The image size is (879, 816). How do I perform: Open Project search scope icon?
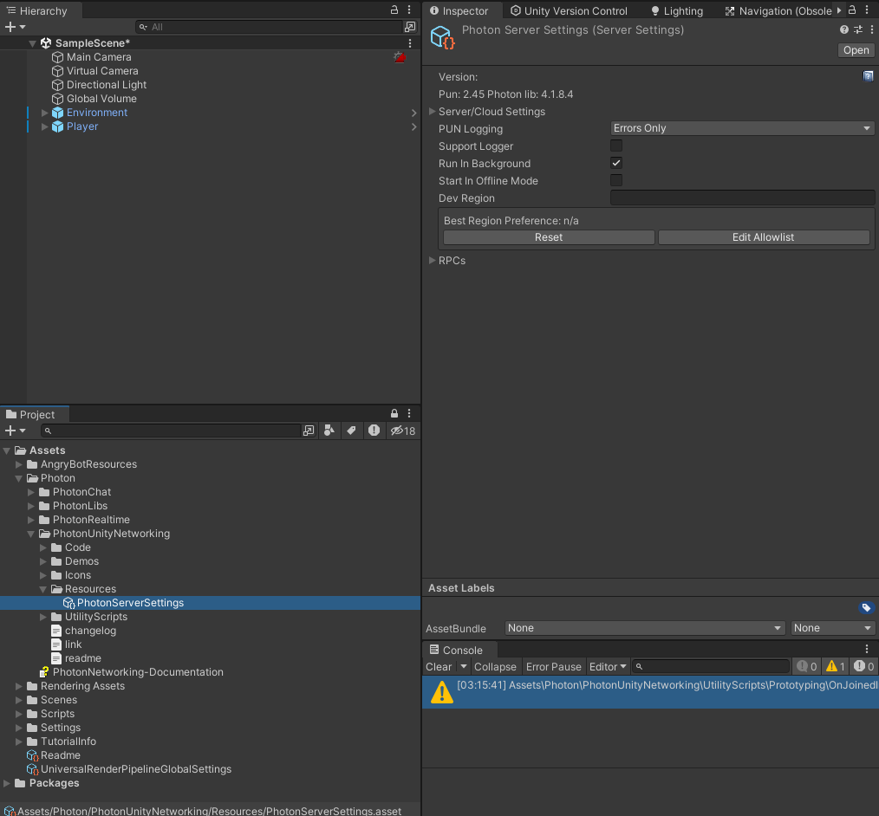[x=309, y=431]
